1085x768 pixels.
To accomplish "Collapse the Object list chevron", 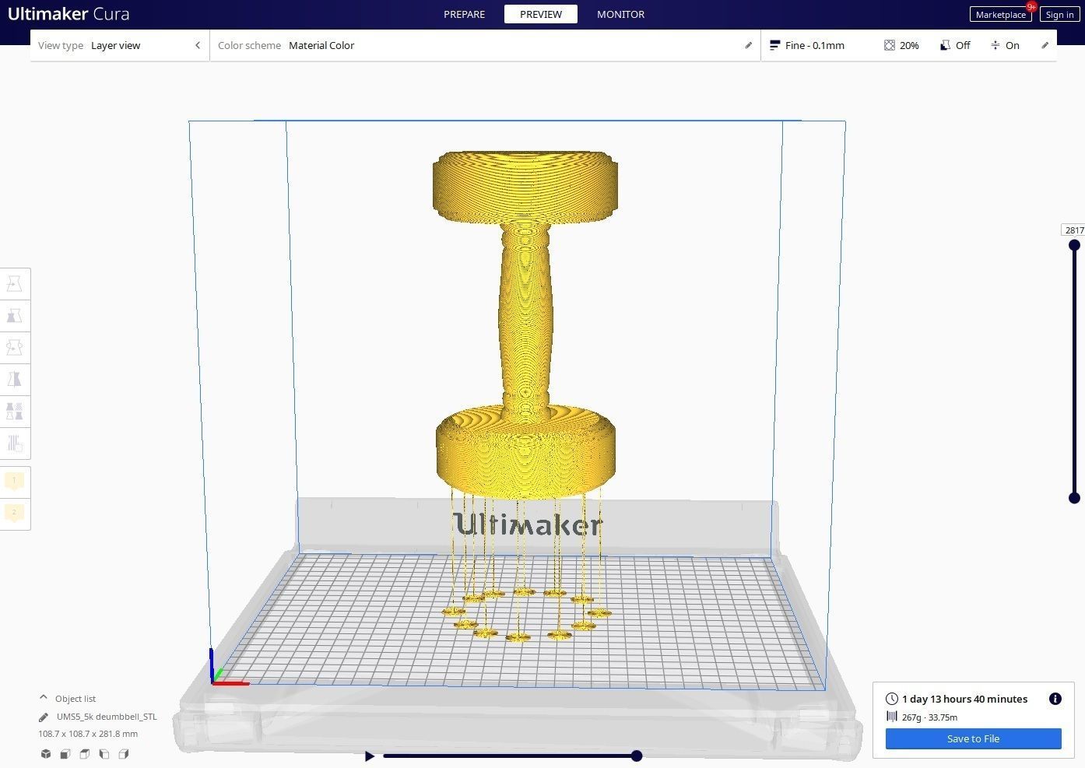I will [44, 698].
